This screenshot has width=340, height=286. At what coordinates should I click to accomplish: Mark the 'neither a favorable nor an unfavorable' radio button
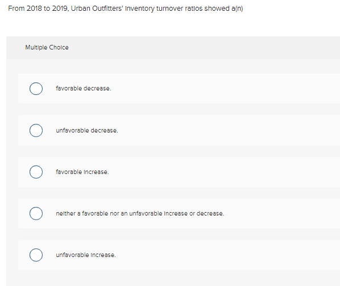coord(36,213)
